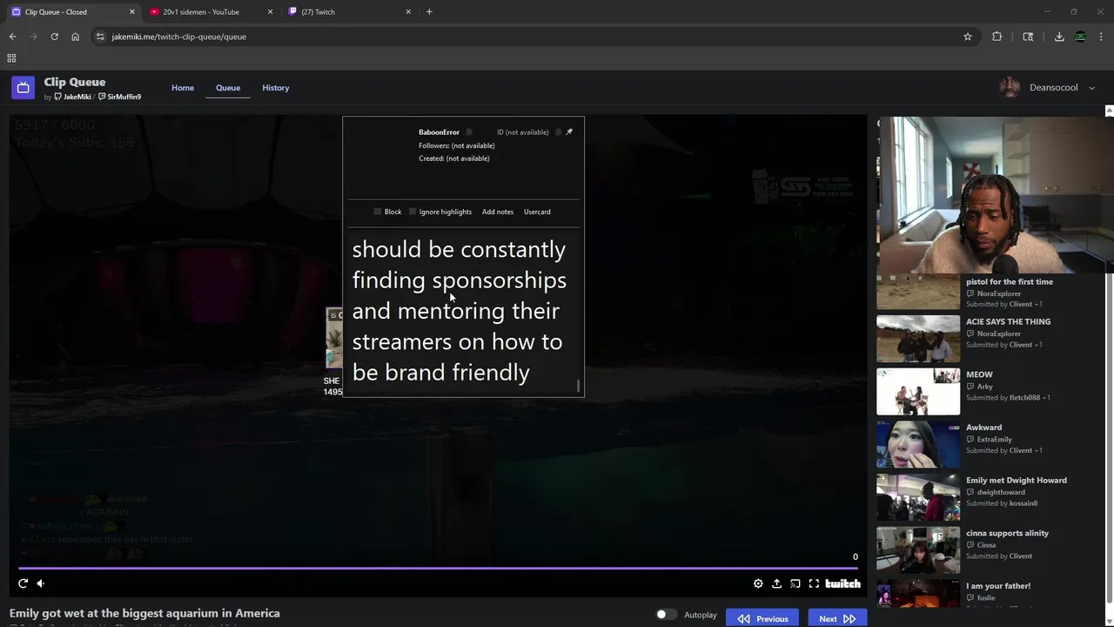This screenshot has height=627, width=1114.
Task: Open the SirMuffin9 Twitch link
Action: 120,97
